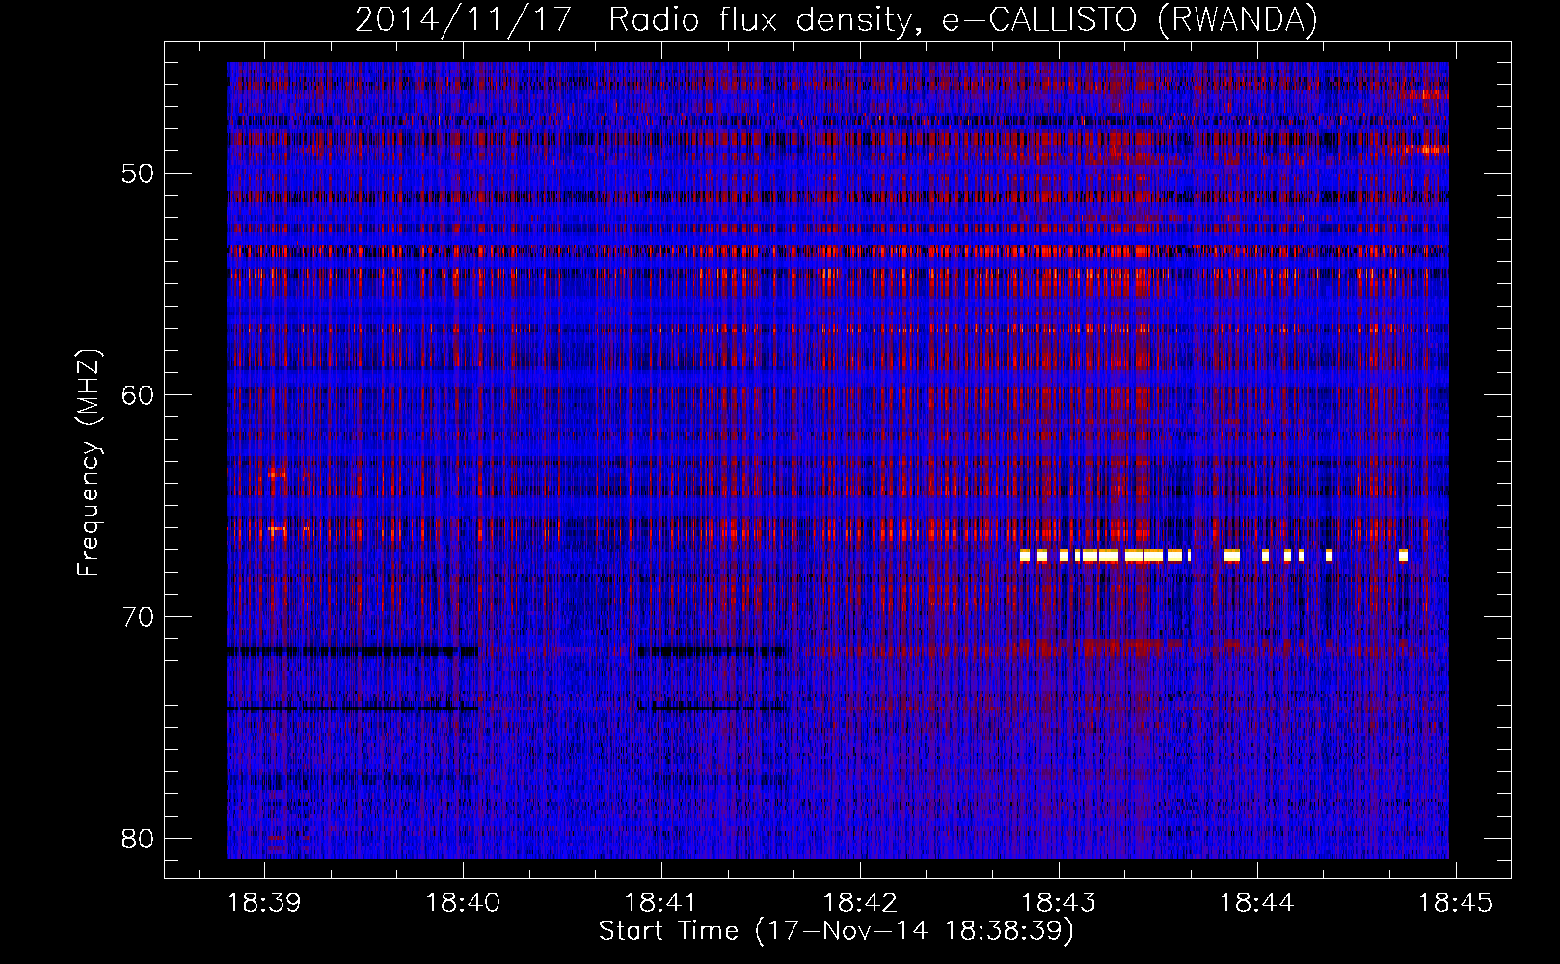Viewport: 1560px width, 964px height.
Task: Click the 'Start Time (17-Nov-14 18:38:39)' label
Action: click(836, 931)
